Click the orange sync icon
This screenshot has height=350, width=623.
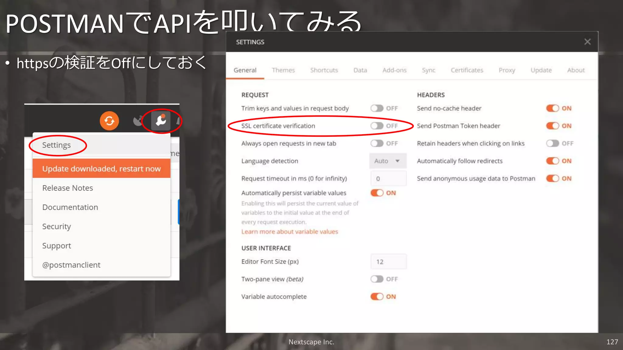(109, 121)
